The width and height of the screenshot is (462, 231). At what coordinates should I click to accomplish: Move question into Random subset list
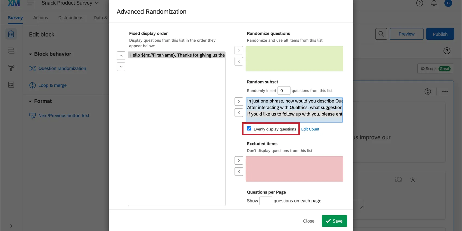pyautogui.click(x=239, y=102)
